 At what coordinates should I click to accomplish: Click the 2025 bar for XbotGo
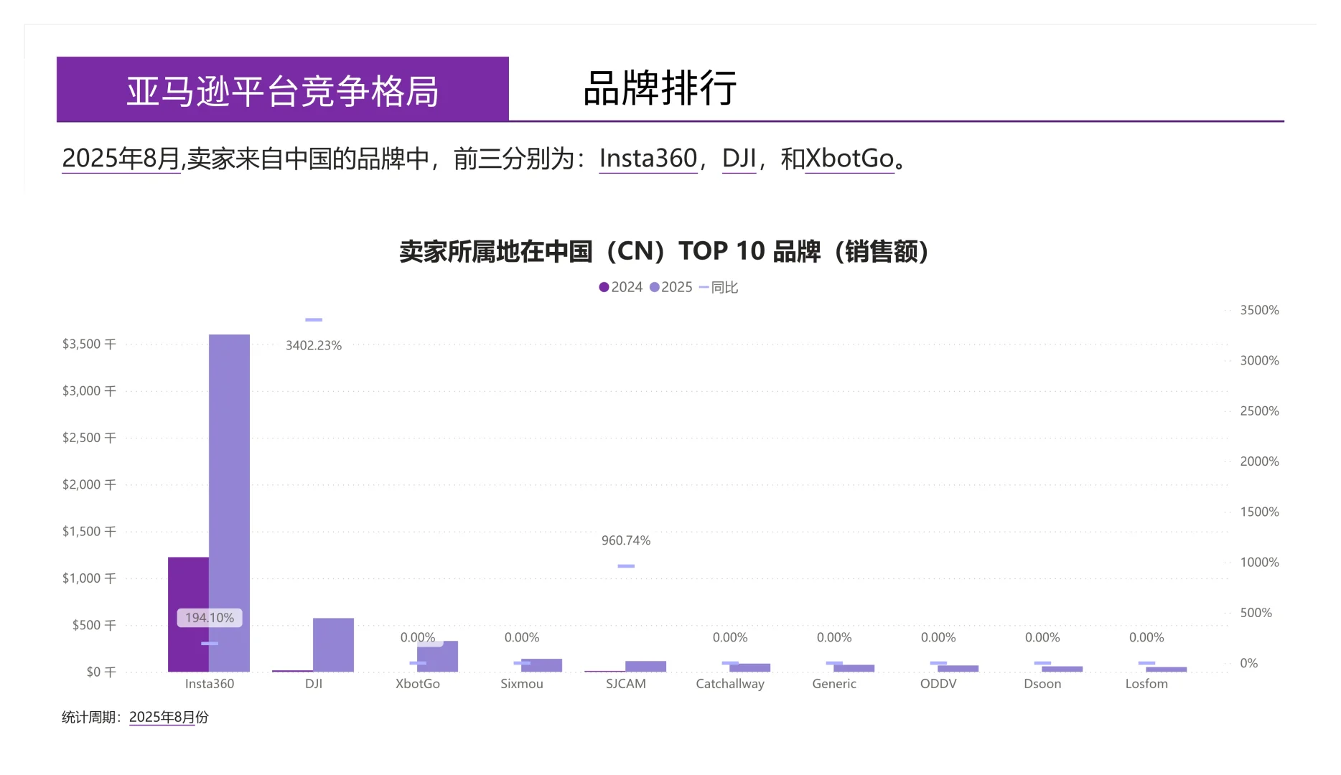[437, 657]
